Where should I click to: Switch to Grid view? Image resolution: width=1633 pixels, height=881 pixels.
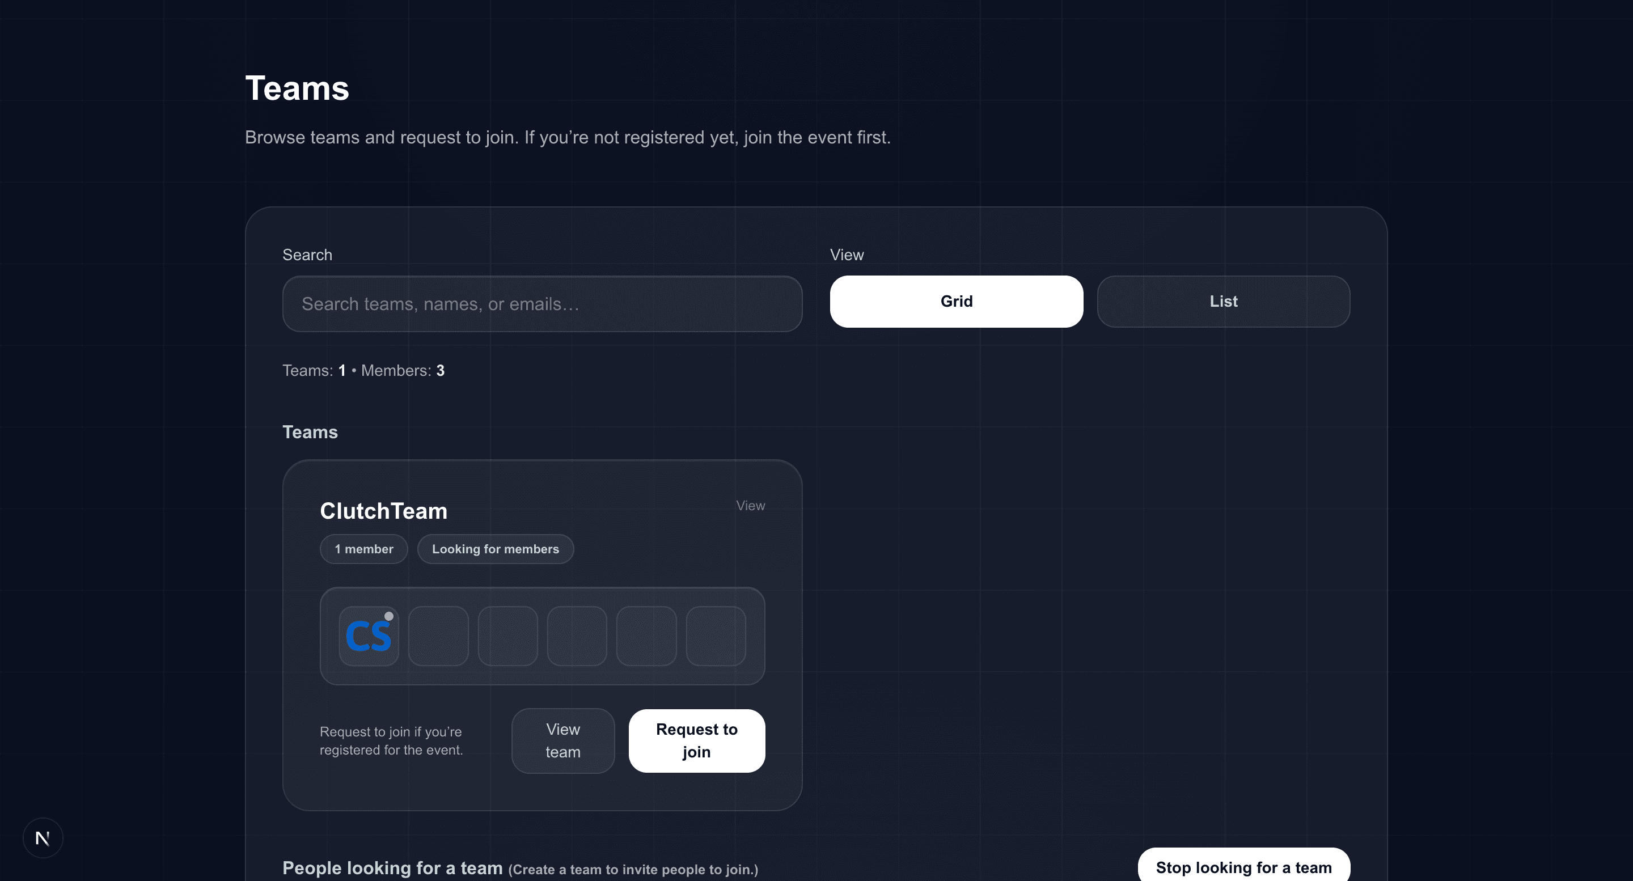(x=956, y=301)
